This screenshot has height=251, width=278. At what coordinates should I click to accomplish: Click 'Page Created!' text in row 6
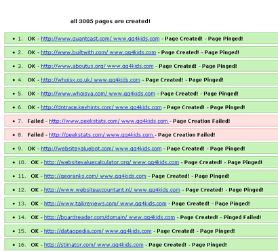pos(186,107)
